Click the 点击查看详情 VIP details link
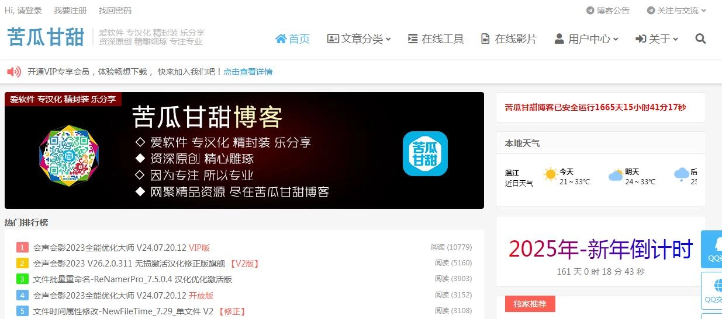 pos(248,72)
